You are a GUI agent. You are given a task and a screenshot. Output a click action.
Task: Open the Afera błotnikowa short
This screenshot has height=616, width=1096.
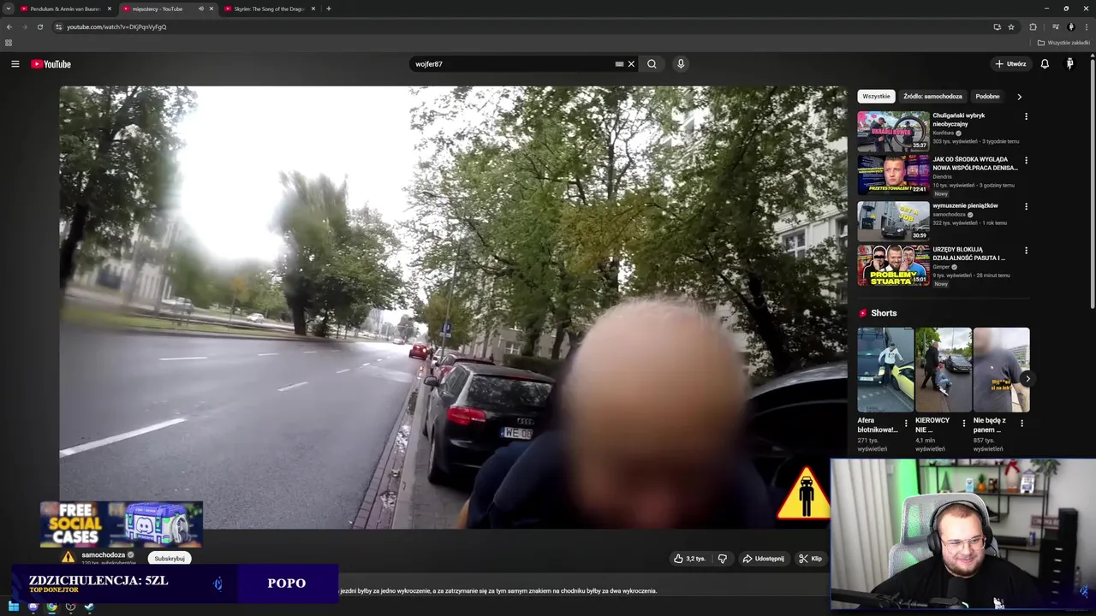coord(885,370)
